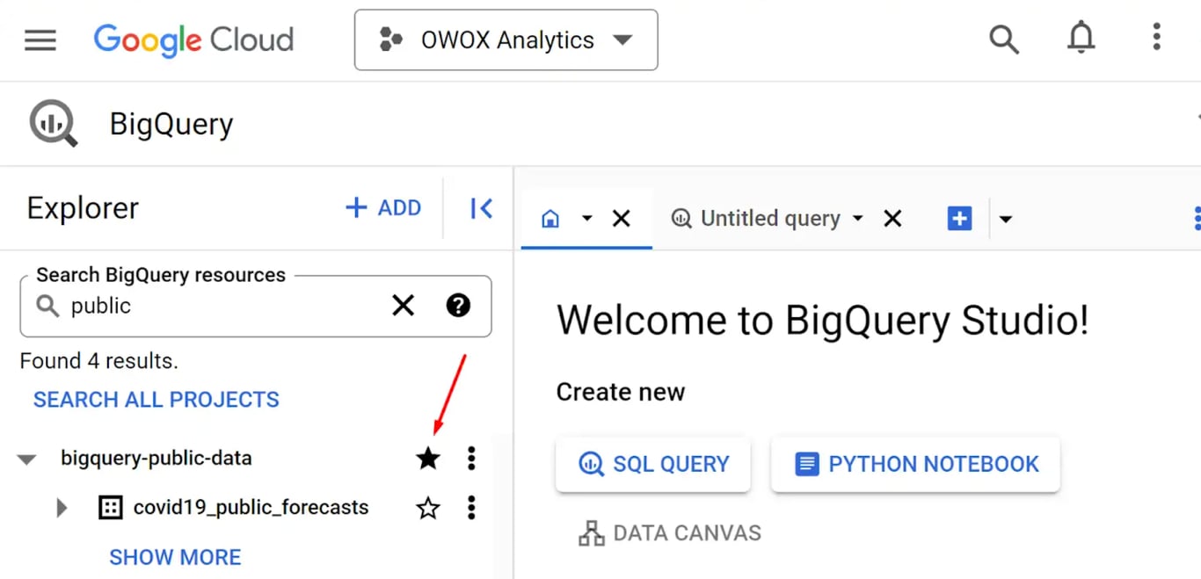The height and width of the screenshot is (579, 1201).
Task: Open the OWOX Analytics project selector
Action: (506, 40)
